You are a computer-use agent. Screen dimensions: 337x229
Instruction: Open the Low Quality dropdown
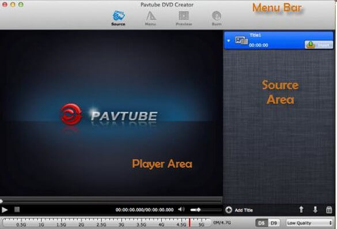coord(309,223)
